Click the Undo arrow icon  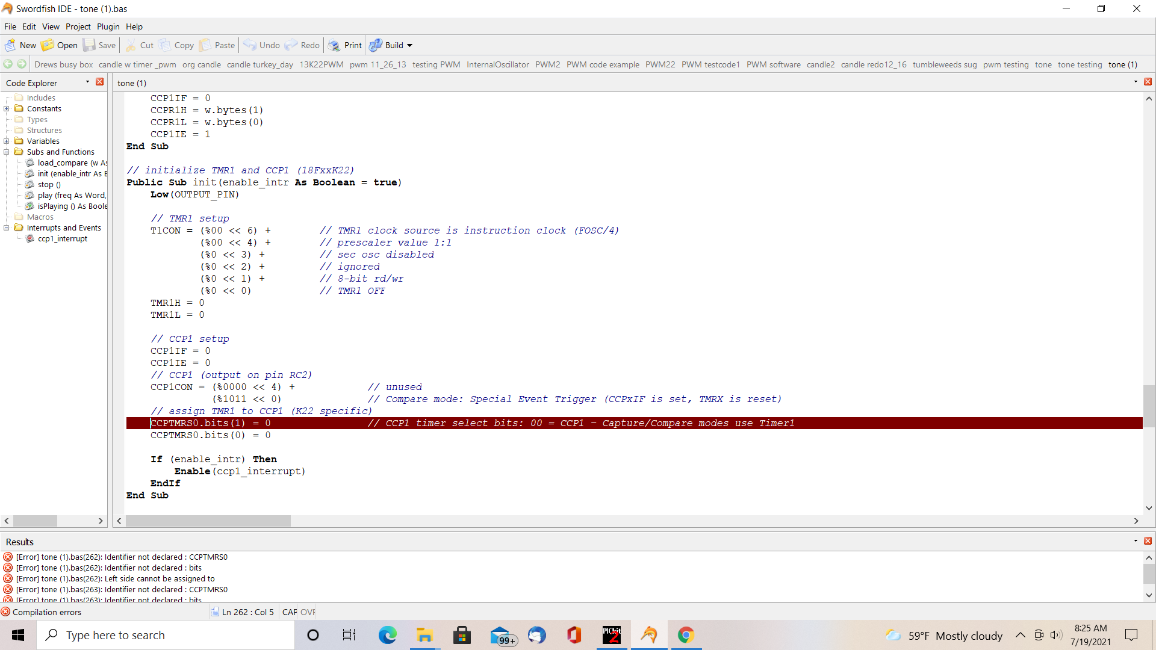[250, 45]
